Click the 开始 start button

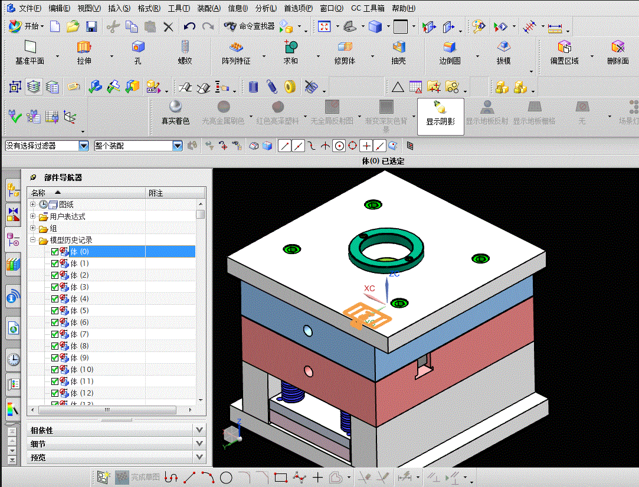26,27
